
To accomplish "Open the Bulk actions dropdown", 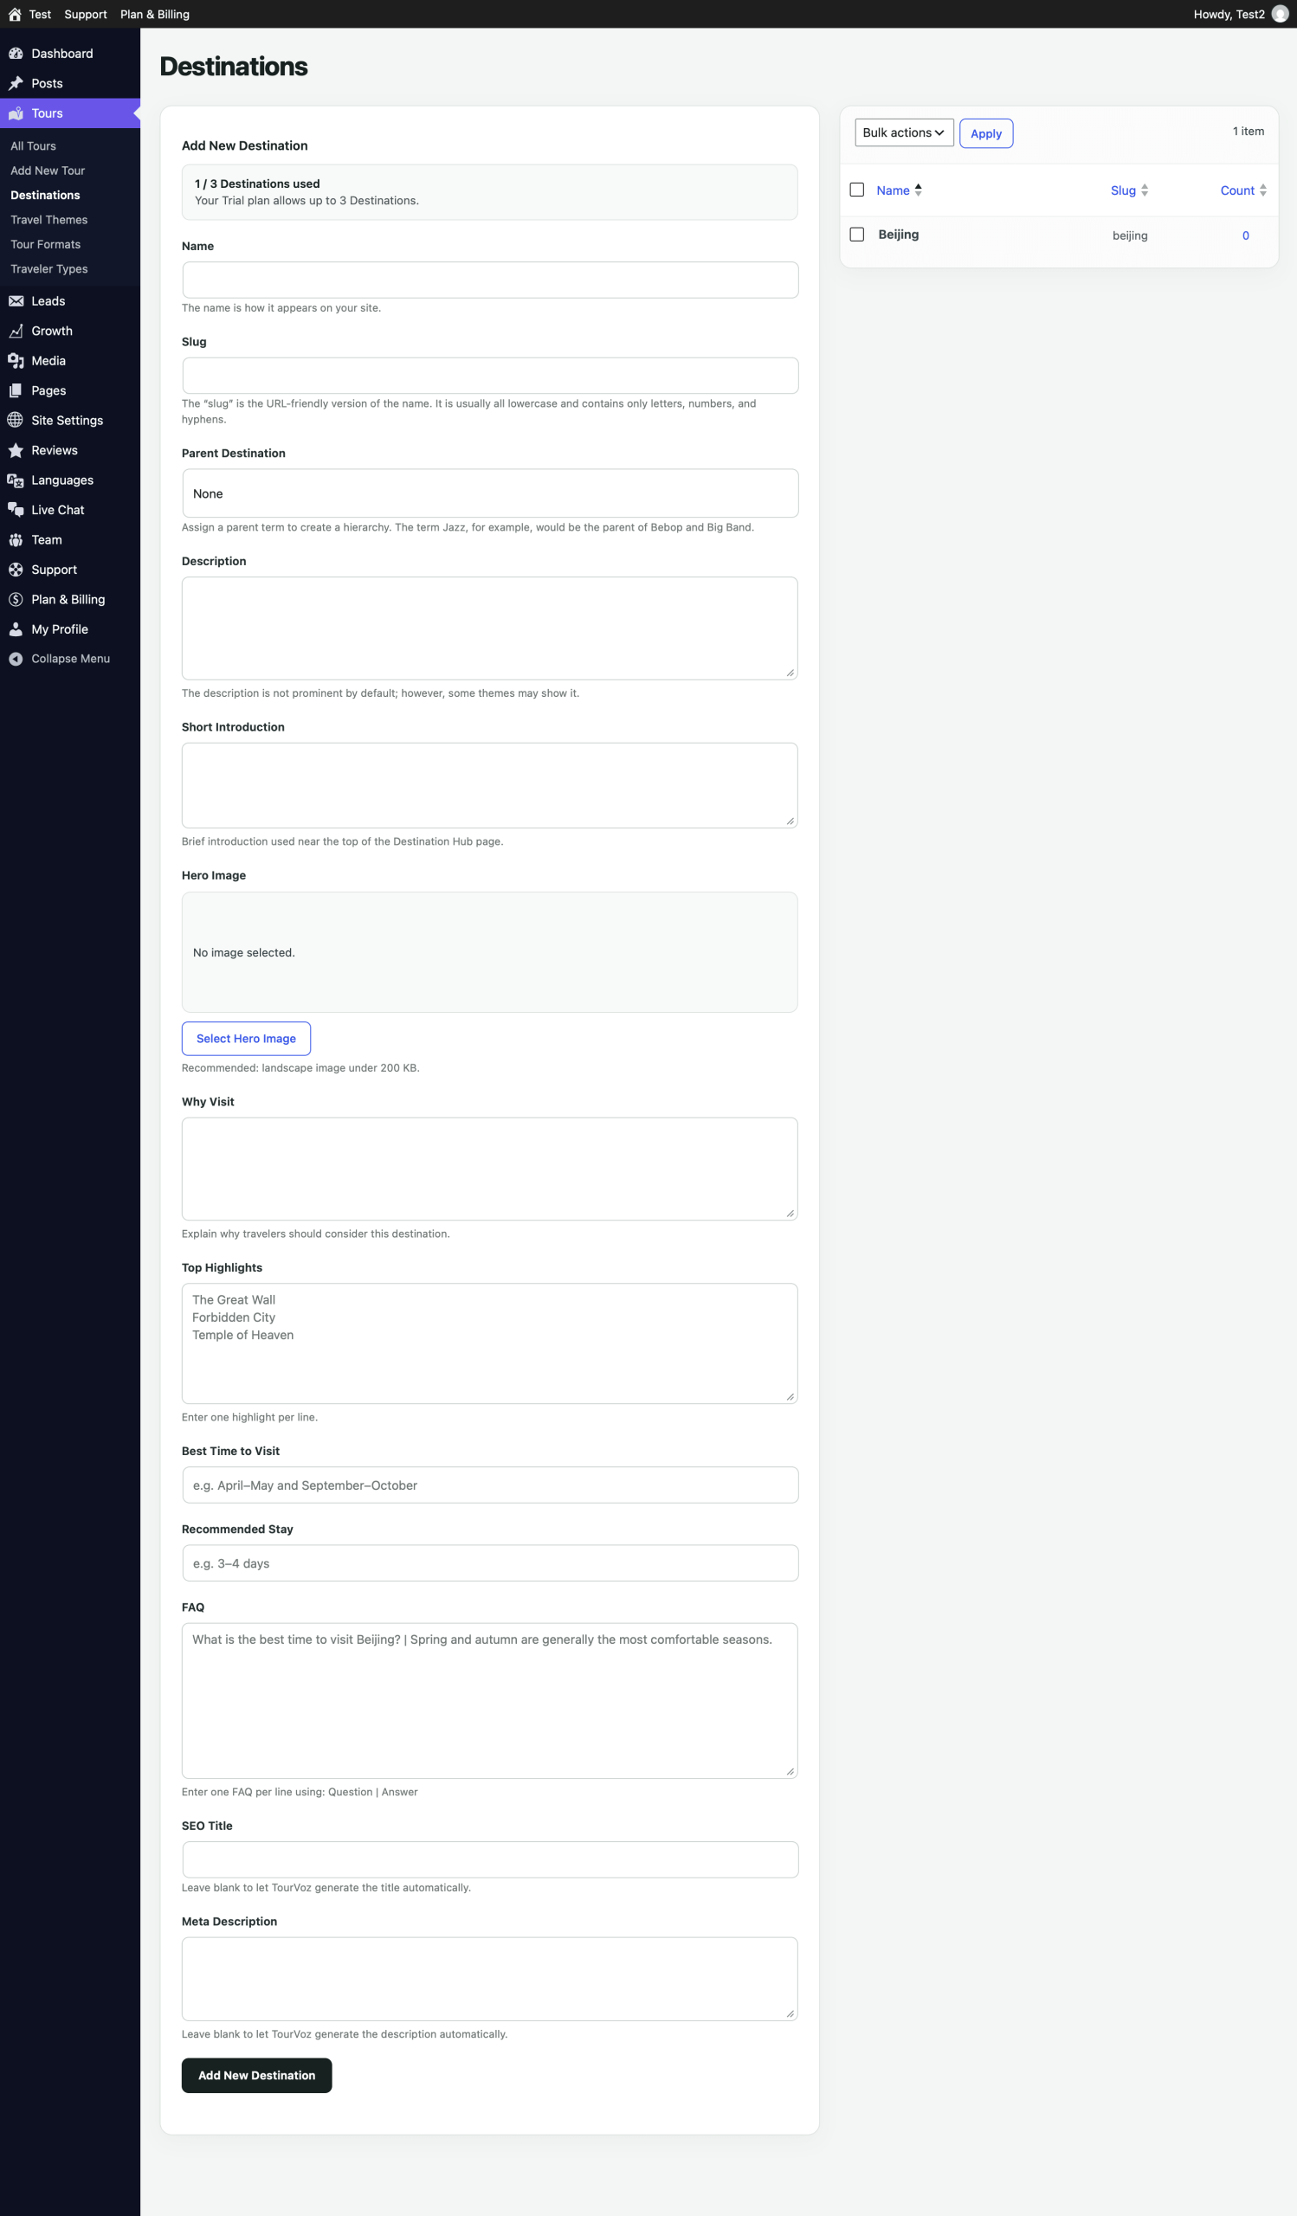I will (904, 132).
